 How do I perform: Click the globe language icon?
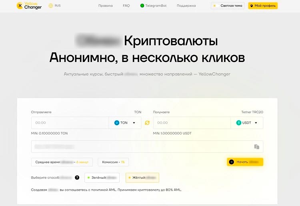(x=51, y=6)
